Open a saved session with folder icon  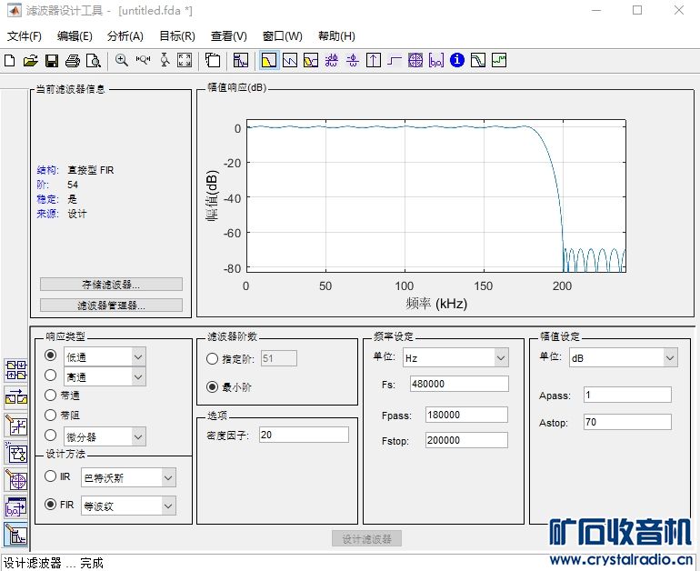(30, 60)
